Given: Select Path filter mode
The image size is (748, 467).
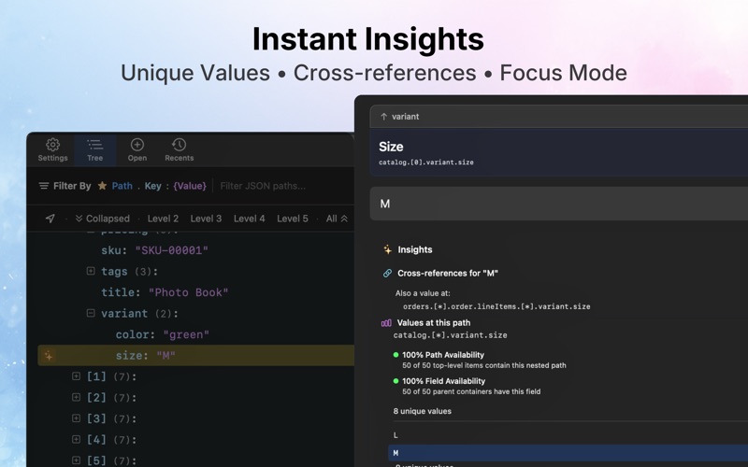Looking at the screenshot, I should click(x=122, y=186).
